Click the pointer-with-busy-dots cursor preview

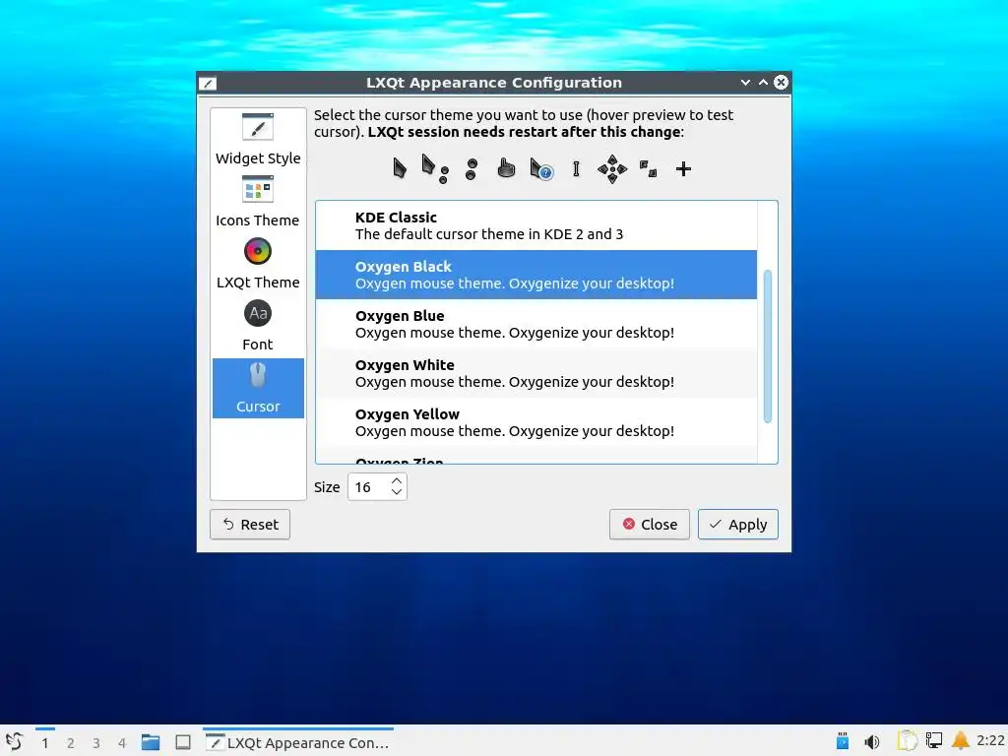pos(434,168)
